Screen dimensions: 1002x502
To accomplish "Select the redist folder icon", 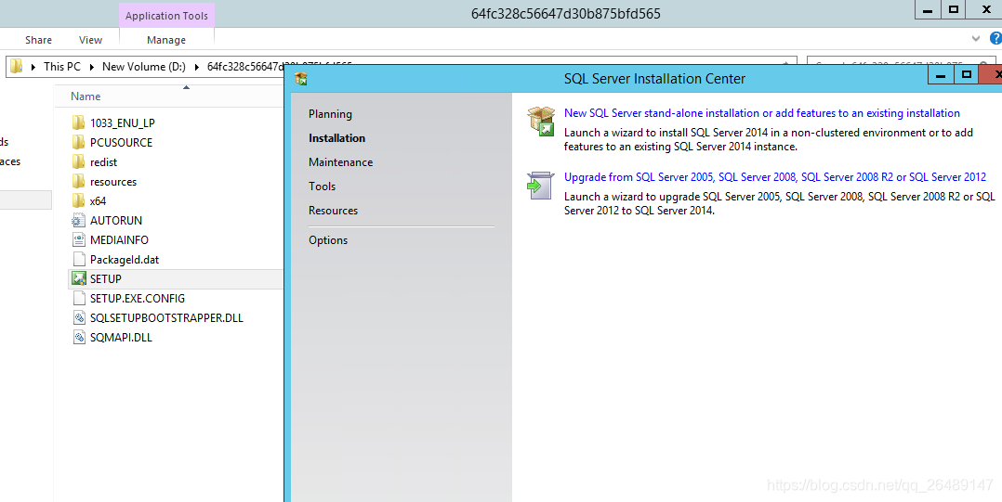I will click(x=79, y=162).
